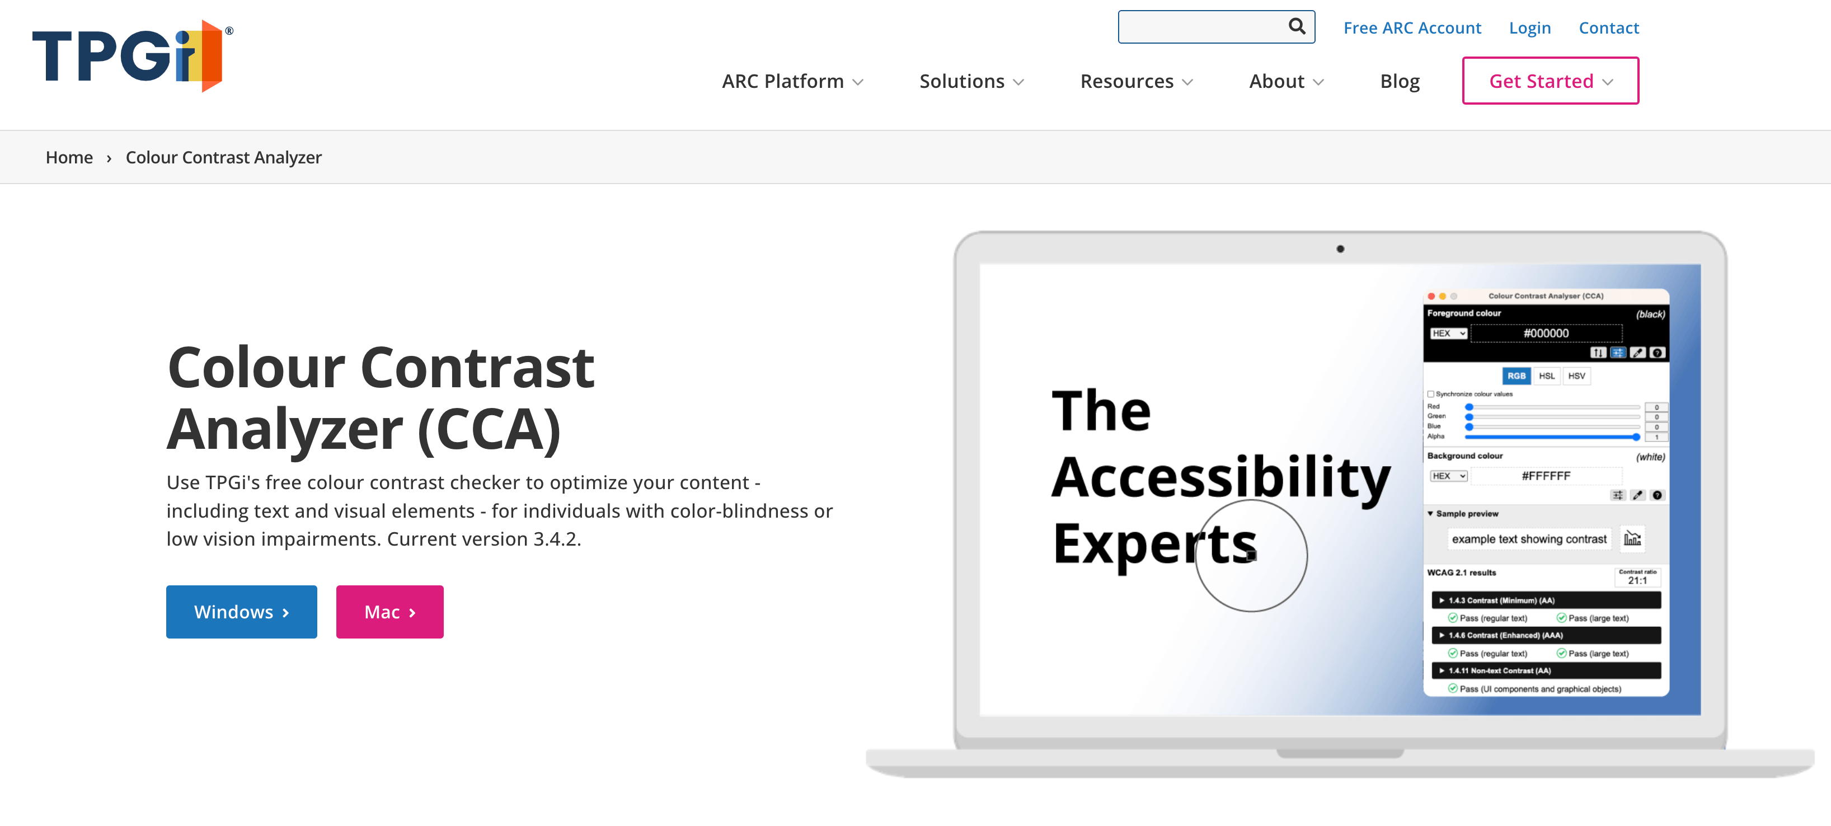Click the chevron arrow on Mac button

point(412,613)
